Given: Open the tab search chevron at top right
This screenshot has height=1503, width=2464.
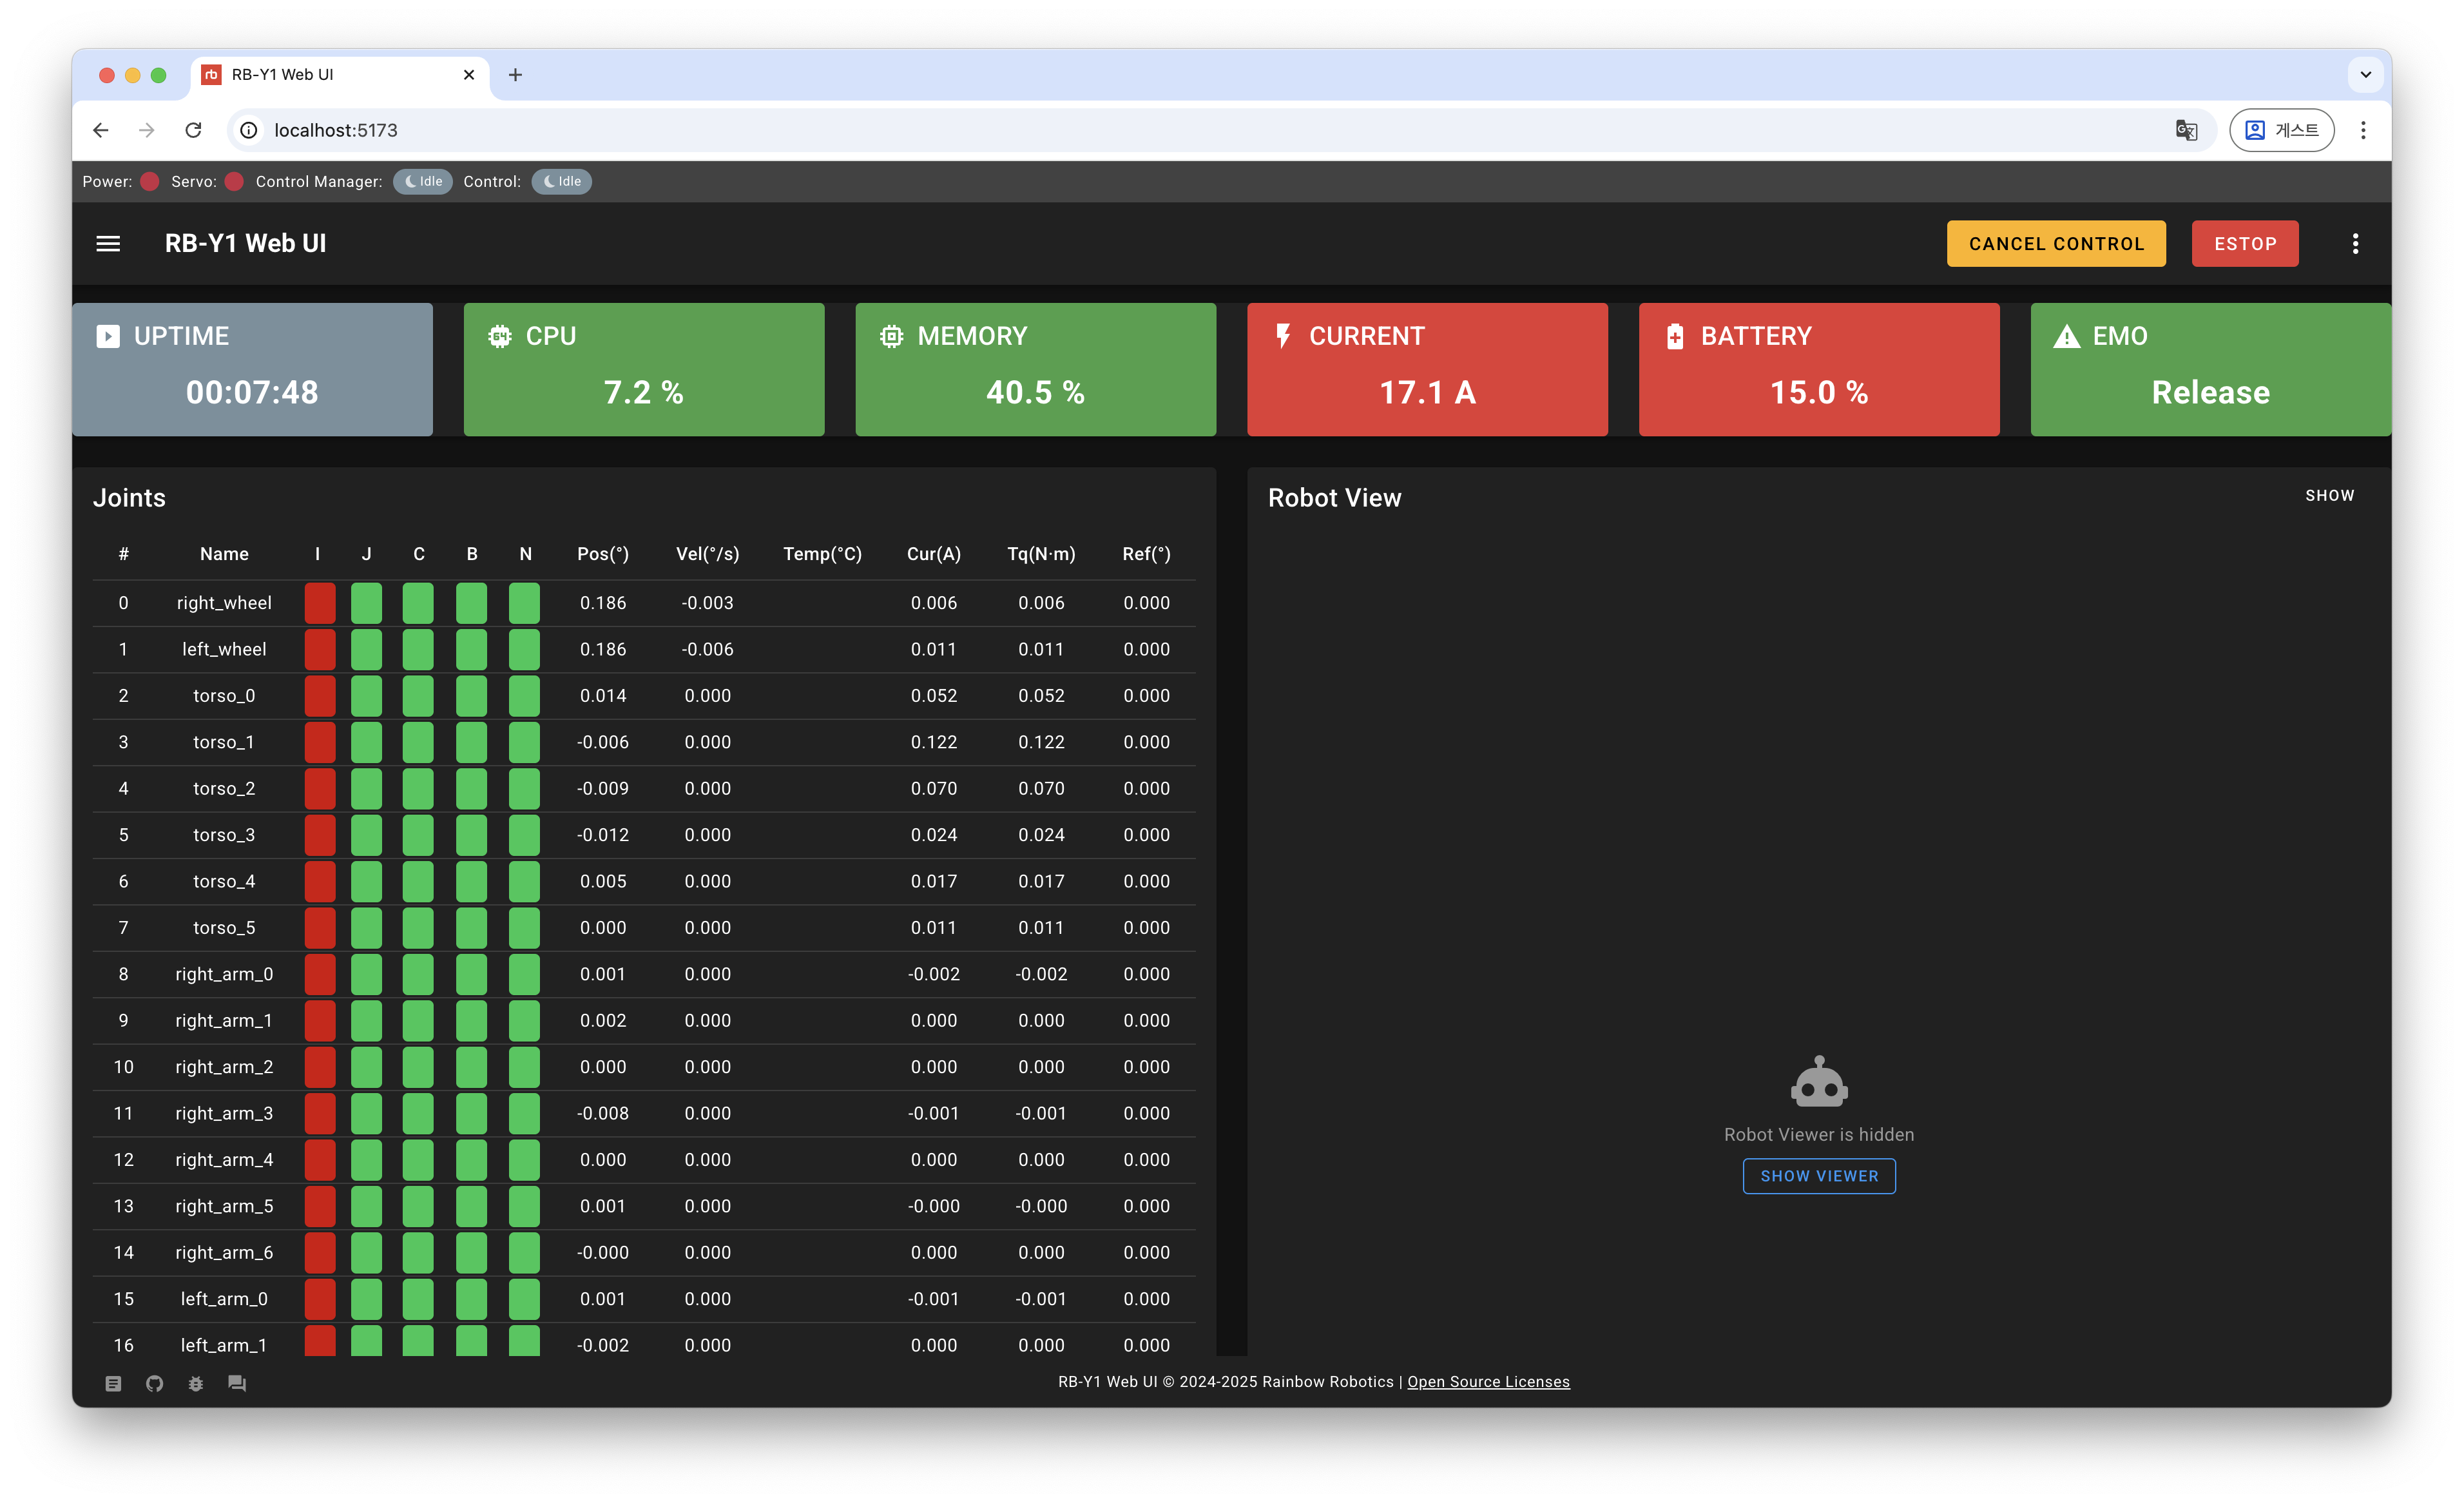Looking at the screenshot, I should coord(2366,74).
